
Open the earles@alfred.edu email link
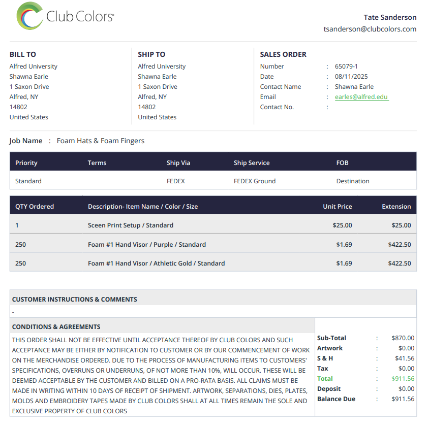pyautogui.click(x=361, y=97)
